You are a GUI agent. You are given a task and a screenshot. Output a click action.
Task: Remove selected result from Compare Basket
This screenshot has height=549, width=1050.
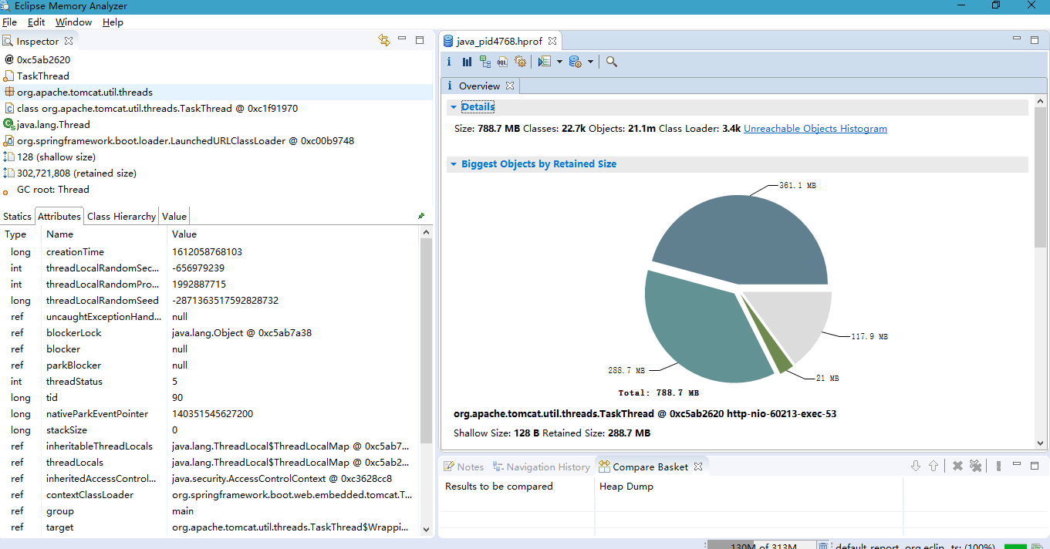tap(957, 466)
